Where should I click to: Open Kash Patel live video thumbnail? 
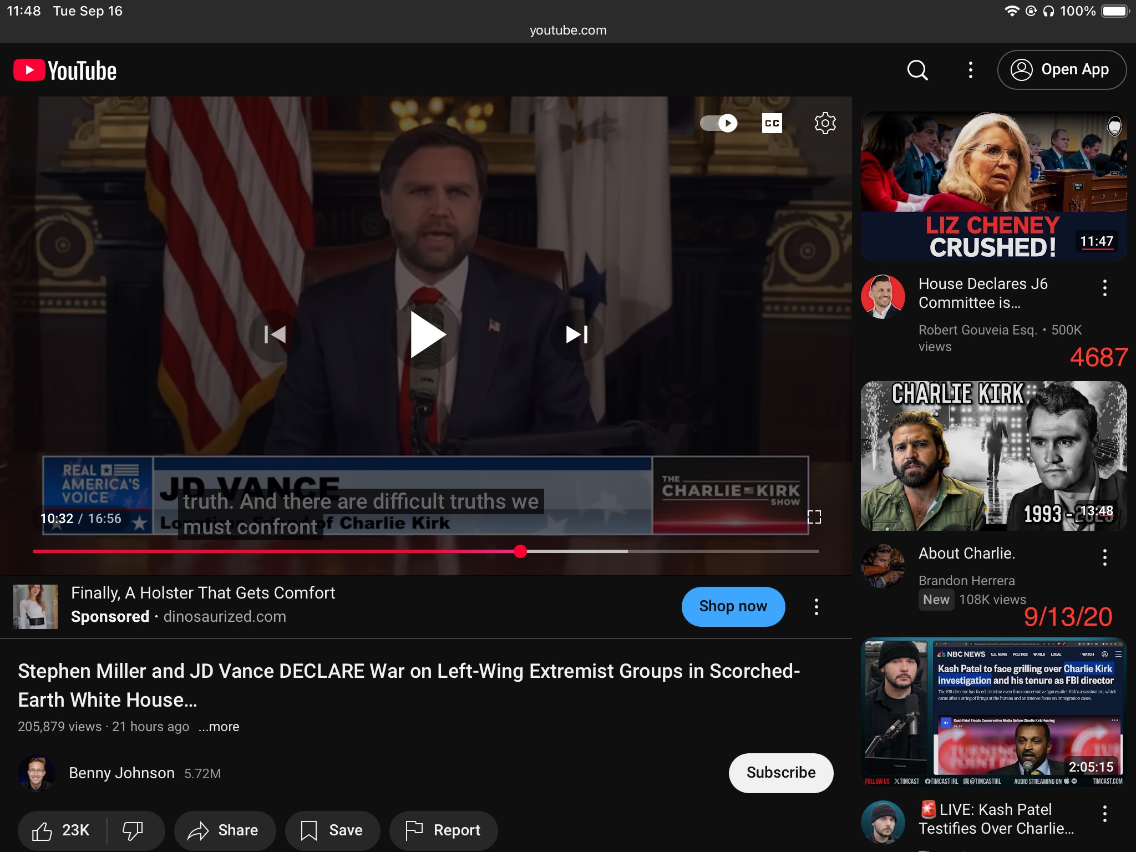pyautogui.click(x=993, y=712)
